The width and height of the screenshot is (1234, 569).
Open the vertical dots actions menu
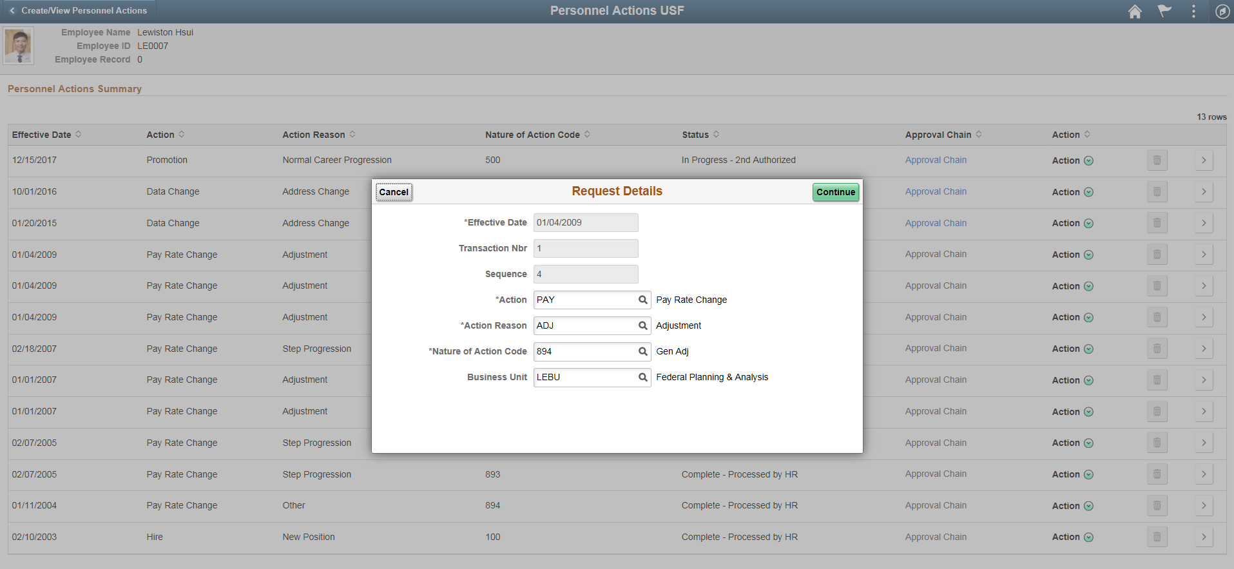pos(1193,11)
